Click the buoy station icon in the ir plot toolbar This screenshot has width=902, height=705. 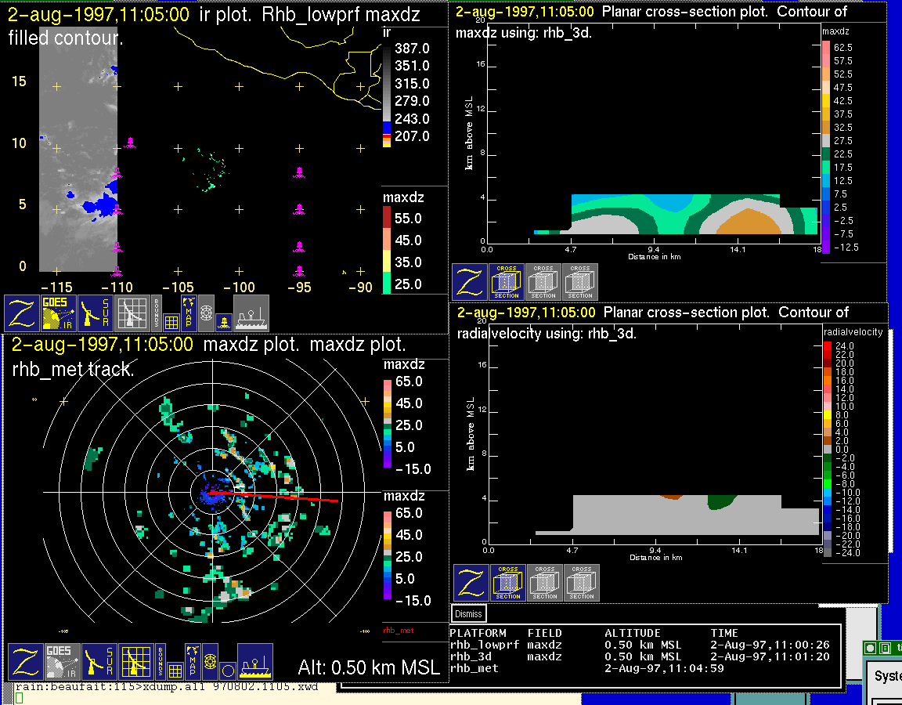tap(223, 320)
